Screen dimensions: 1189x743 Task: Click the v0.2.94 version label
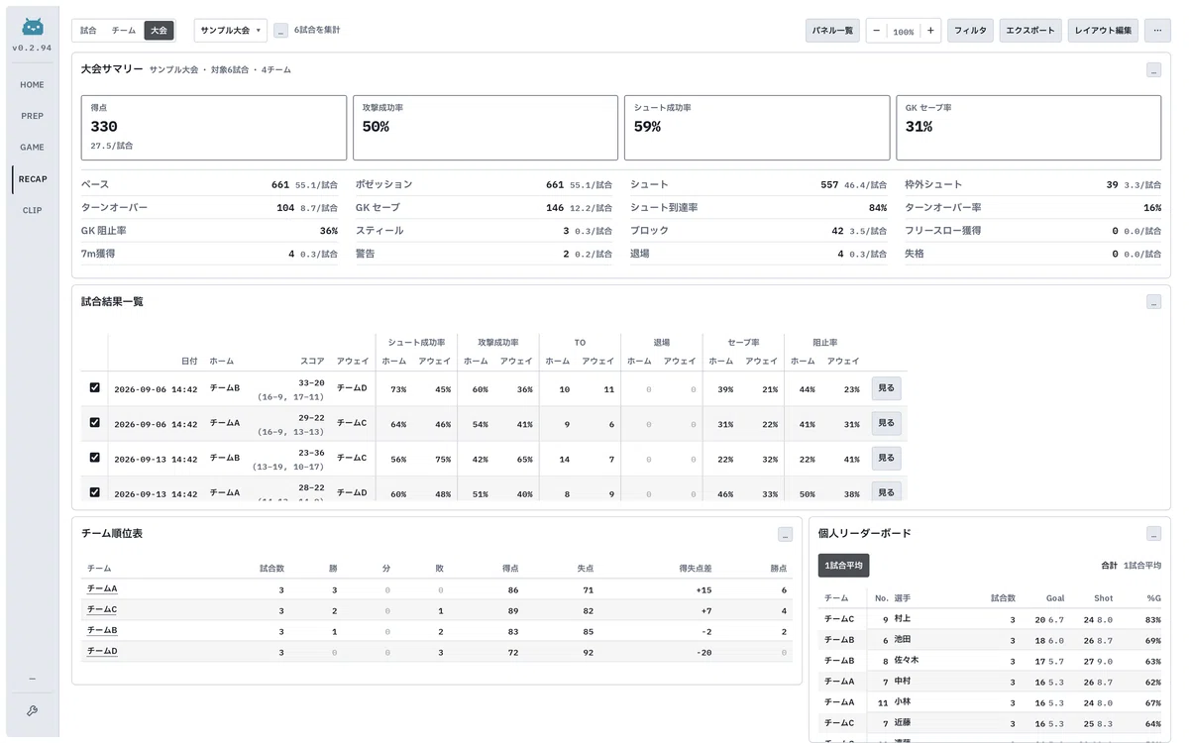(32, 48)
